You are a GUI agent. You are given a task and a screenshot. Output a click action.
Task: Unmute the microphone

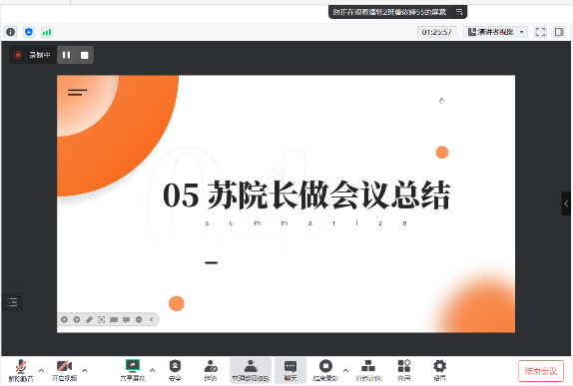click(x=21, y=370)
